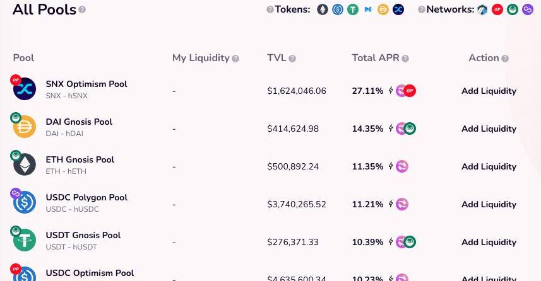Click help icon next to My Liquidity
Screen dimensions: 541x281
(x=235, y=59)
